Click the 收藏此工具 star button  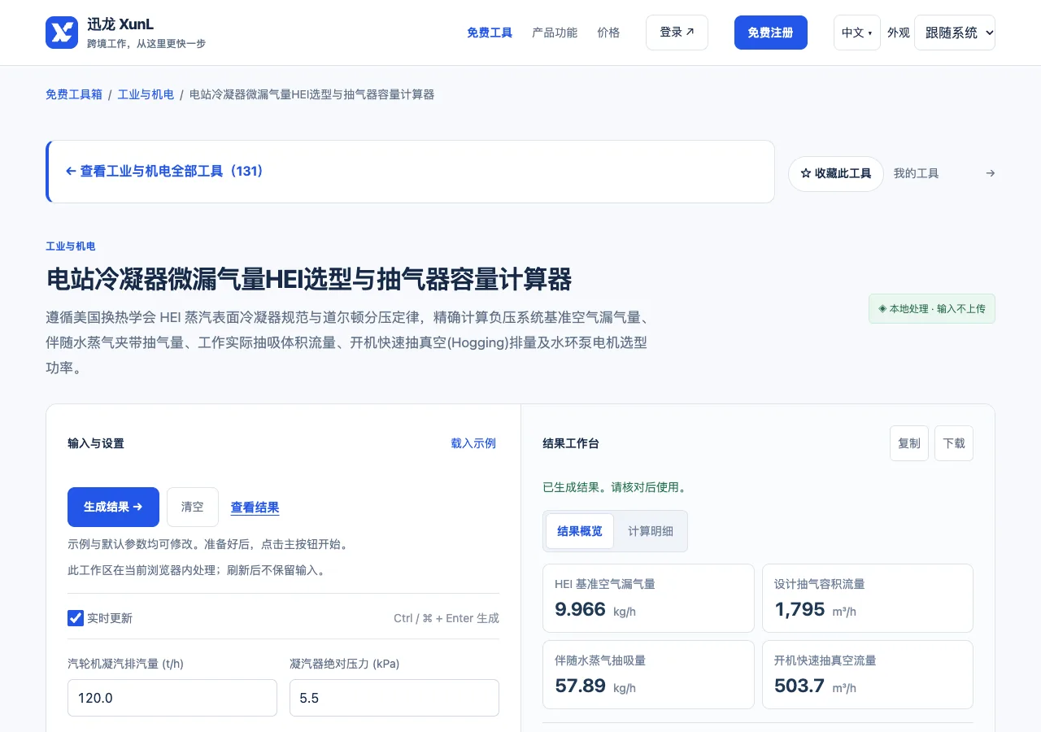tap(836, 174)
